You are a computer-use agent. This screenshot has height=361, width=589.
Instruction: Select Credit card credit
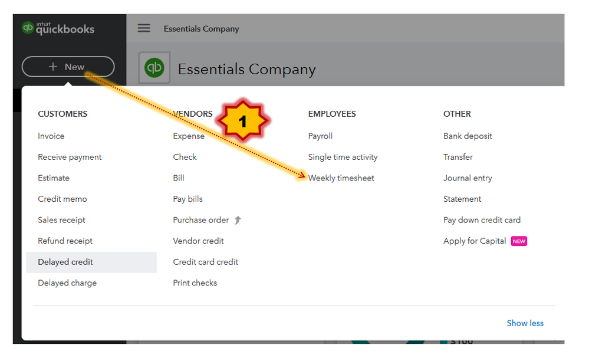[x=206, y=262]
